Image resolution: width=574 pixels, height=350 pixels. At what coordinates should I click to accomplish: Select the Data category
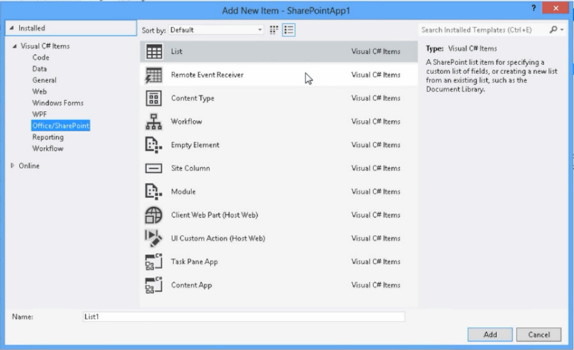(x=39, y=69)
